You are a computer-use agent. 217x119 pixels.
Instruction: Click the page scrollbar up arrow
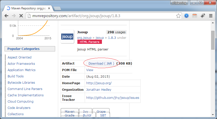tap(213, 23)
